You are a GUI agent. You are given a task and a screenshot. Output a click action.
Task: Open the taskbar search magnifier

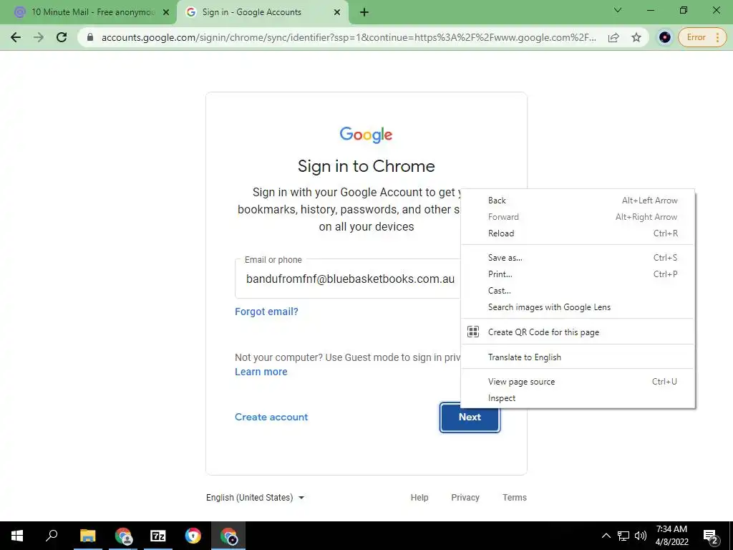52,536
